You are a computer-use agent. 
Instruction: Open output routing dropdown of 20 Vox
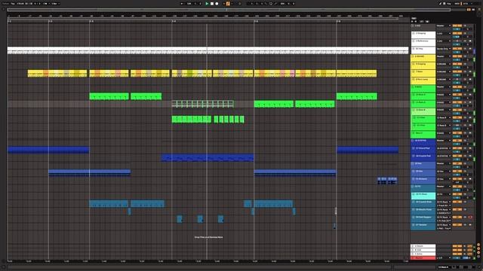coord(444,172)
